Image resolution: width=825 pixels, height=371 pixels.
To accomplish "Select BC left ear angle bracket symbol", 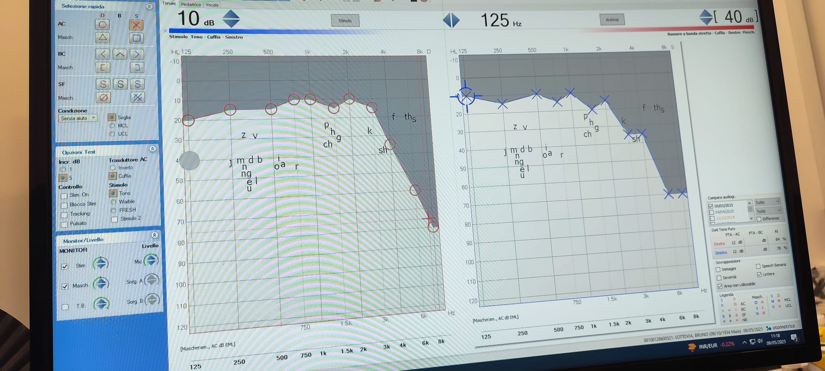I will [x=137, y=54].
